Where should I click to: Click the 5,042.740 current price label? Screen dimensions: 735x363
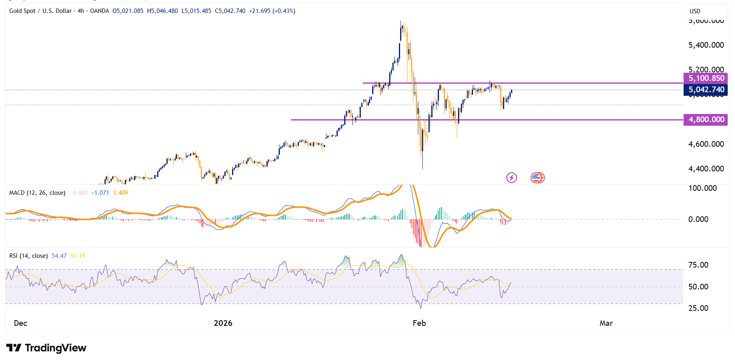(706, 90)
